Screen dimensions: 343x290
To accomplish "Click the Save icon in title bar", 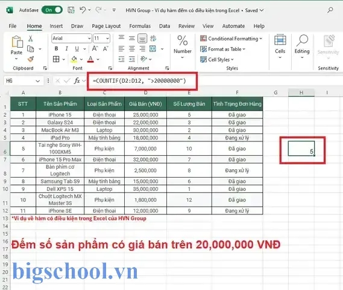I will 71,10.
